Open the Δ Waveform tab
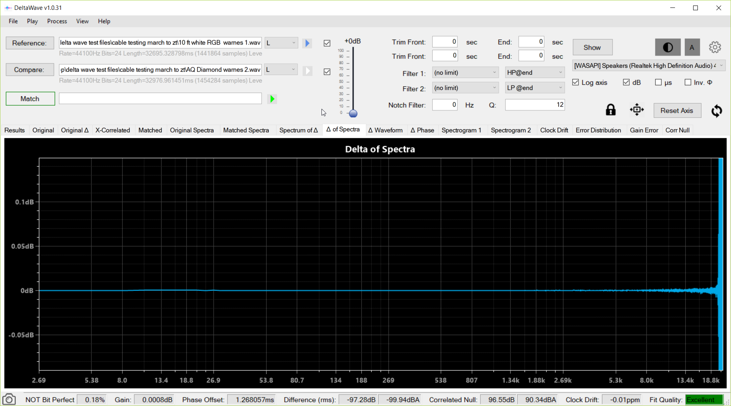Image resolution: width=731 pixels, height=406 pixels. [x=385, y=130]
